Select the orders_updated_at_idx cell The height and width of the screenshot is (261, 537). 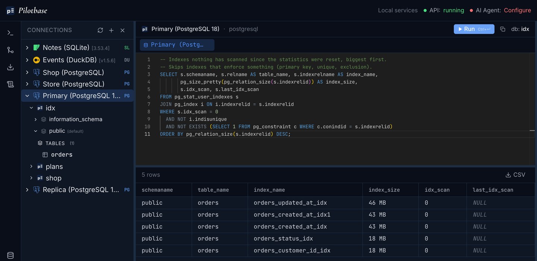[305, 203]
